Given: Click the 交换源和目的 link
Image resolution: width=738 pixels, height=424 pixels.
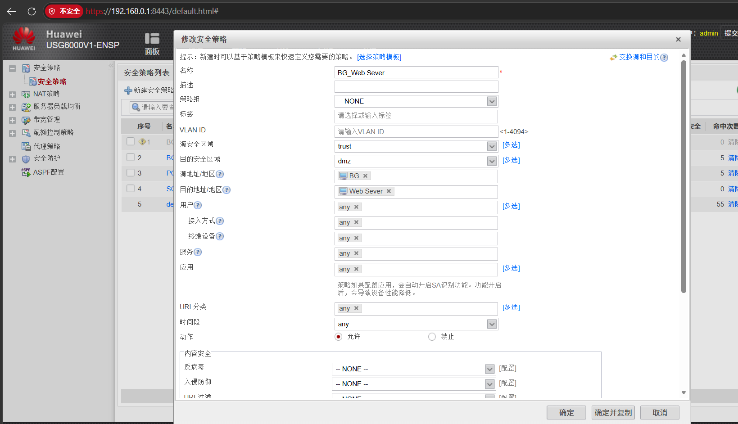Looking at the screenshot, I should click(639, 57).
